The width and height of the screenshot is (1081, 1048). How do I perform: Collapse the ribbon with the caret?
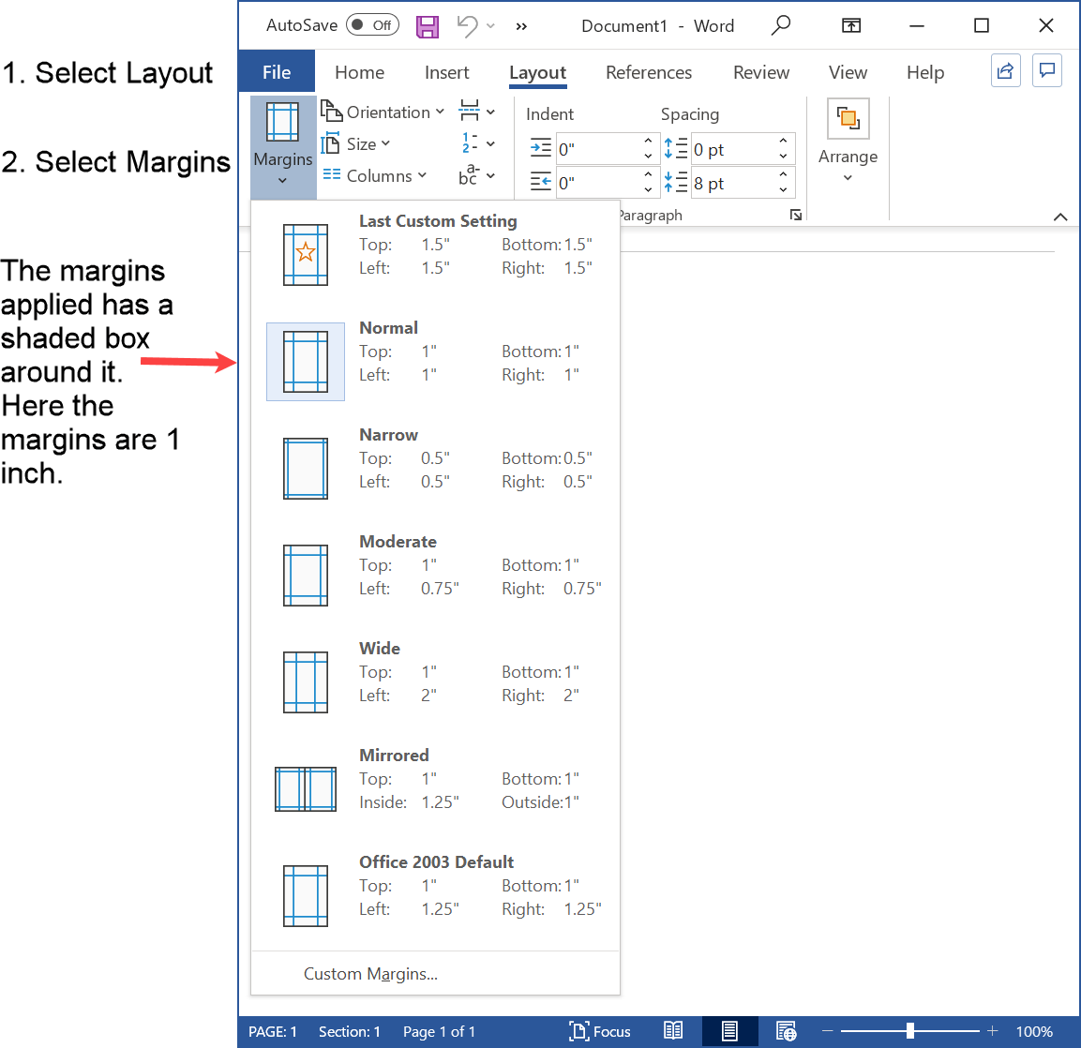(1060, 217)
